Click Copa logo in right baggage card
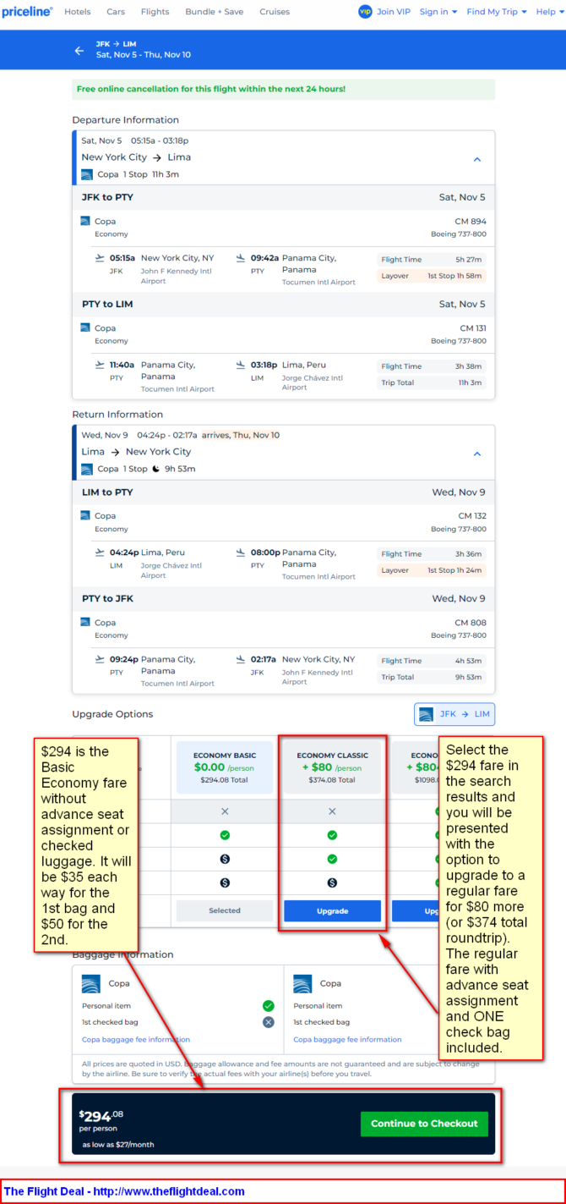Image resolution: width=566 pixels, height=1204 pixels. (x=303, y=983)
